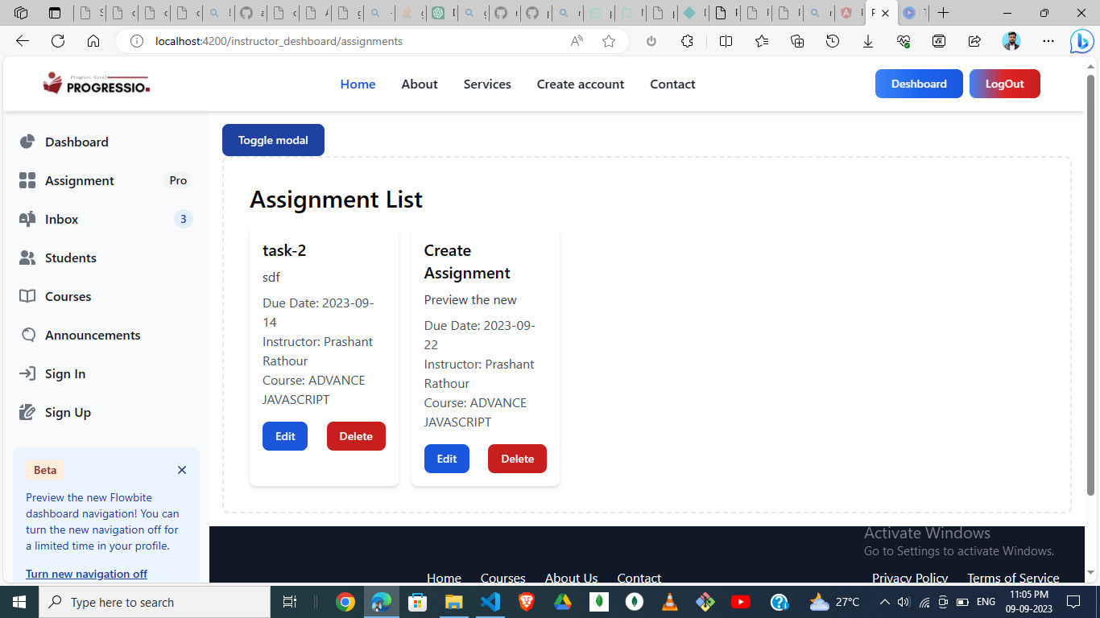Screen dimensions: 1100x618
Task: Click the Inbox mailbox icon
Action: (x=27, y=219)
